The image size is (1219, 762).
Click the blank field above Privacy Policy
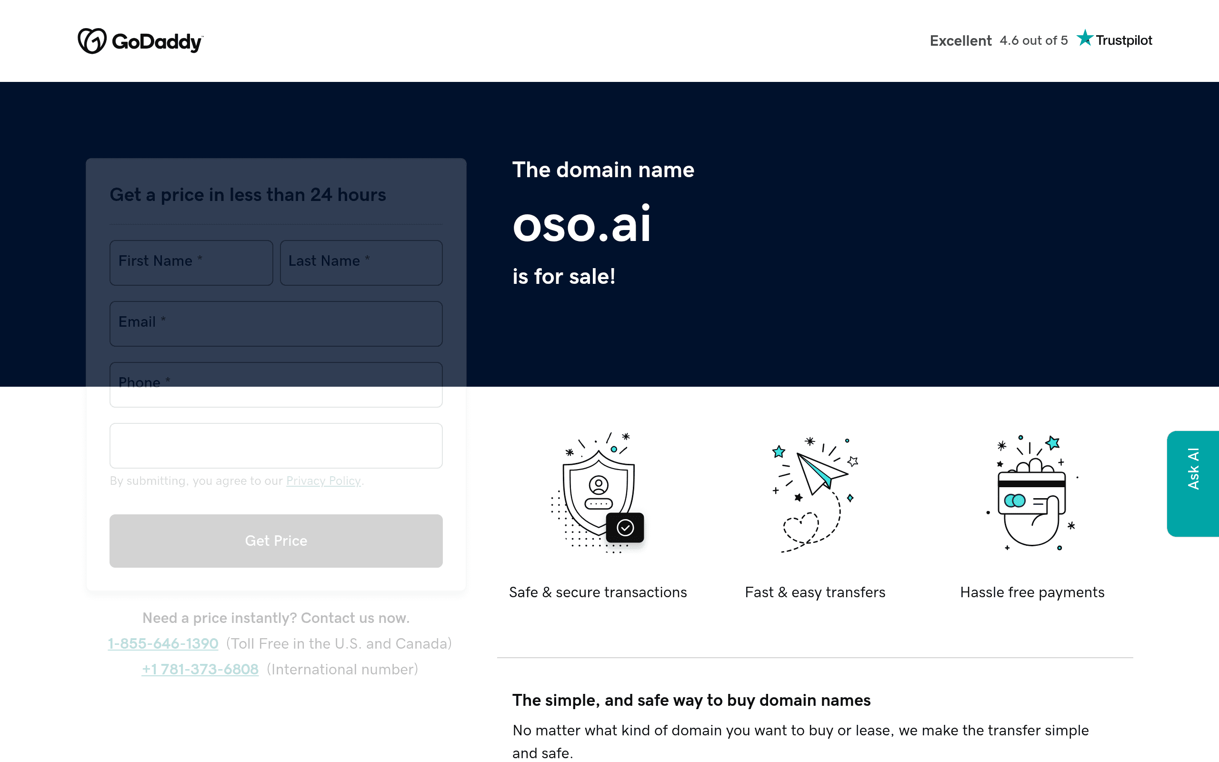tap(276, 445)
